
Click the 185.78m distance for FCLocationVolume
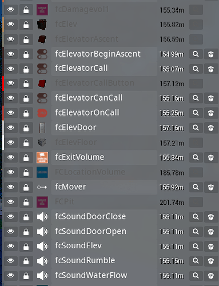tap(172, 173)
